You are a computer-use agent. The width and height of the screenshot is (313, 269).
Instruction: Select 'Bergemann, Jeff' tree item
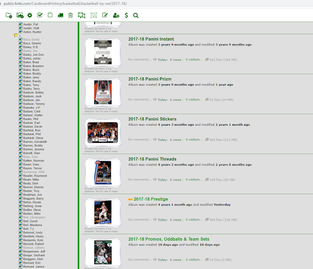pyautogui.click(x=34, y=251)
